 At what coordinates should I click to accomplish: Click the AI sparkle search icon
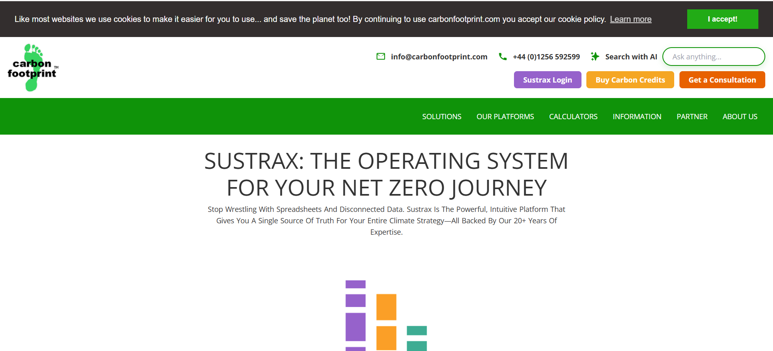tap(595, 57)
